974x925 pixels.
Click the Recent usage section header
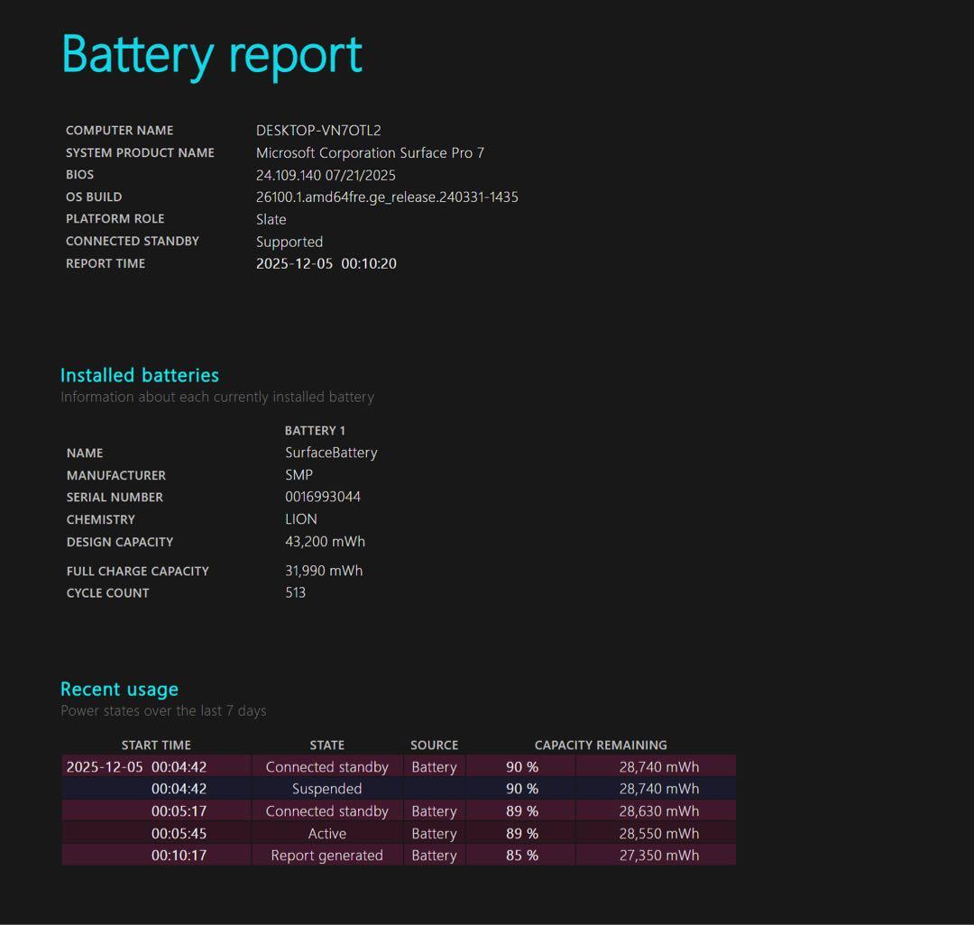(x=119, y=688)
